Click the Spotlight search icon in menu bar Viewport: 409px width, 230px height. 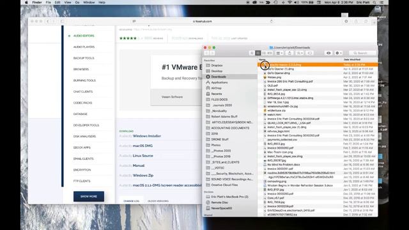374,3
